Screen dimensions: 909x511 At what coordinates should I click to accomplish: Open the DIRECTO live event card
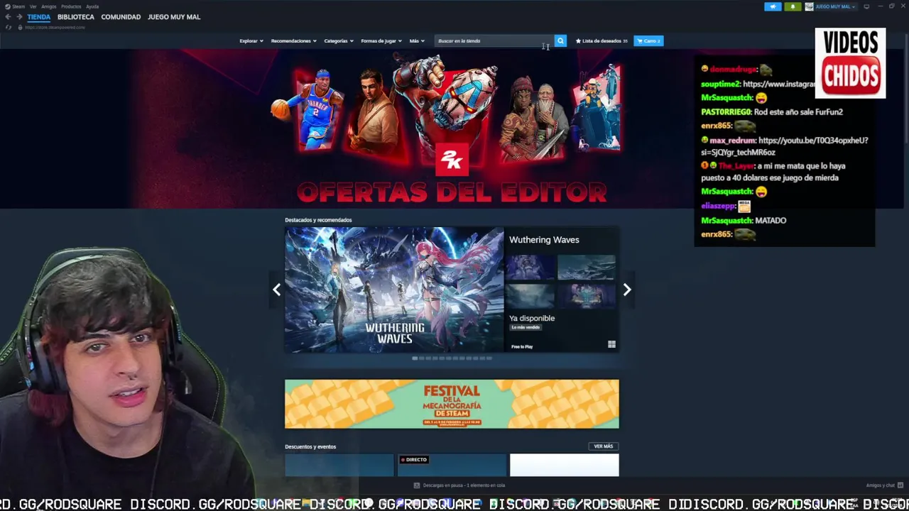click(452, 466)
